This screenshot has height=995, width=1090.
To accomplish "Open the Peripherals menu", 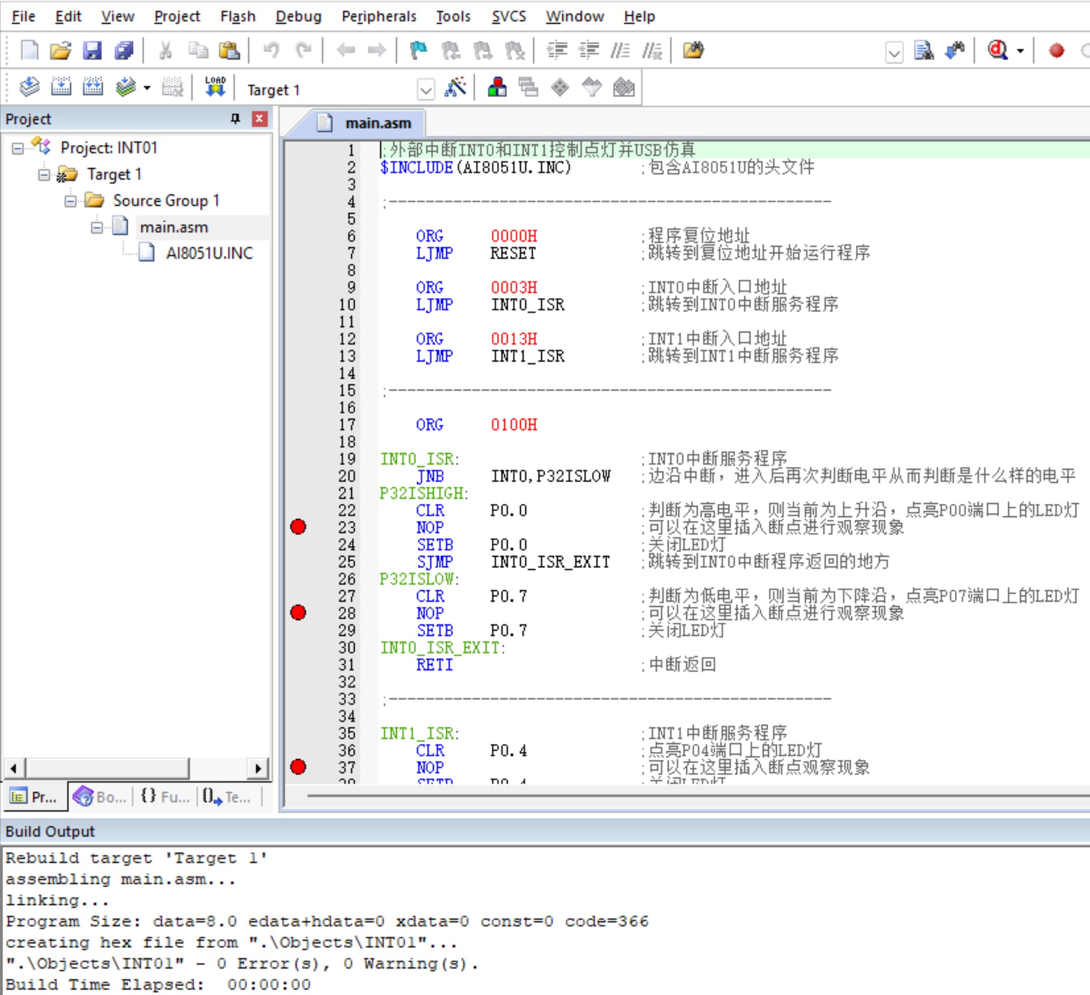I will [x=379, y=16].
